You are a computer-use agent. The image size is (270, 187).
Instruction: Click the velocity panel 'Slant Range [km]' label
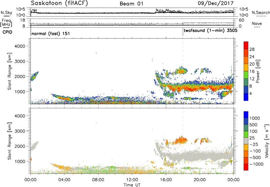9,141
